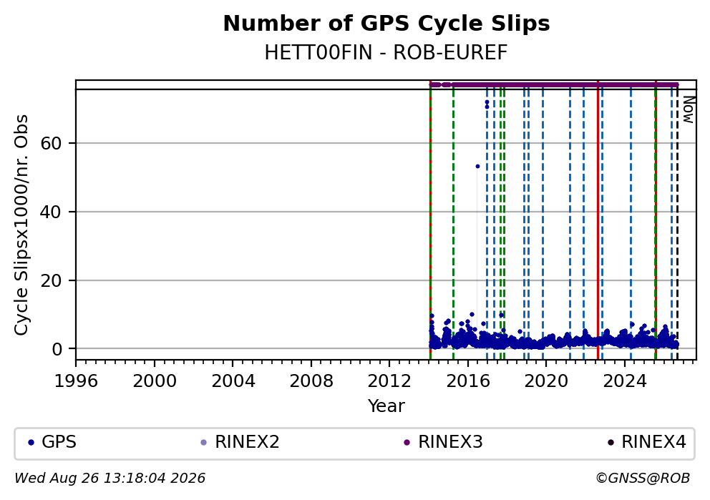Viewport: 710px width, 500px height.
Task: Click the light purple RINEX2 legend marker dot
Action: 203,443
